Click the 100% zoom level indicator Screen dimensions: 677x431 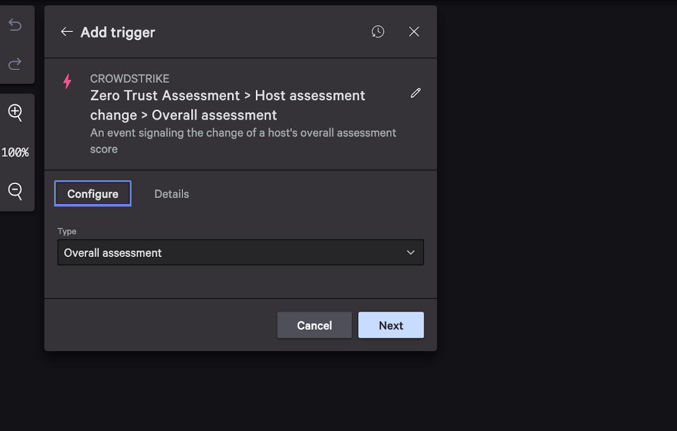click(x=15, y=153)
